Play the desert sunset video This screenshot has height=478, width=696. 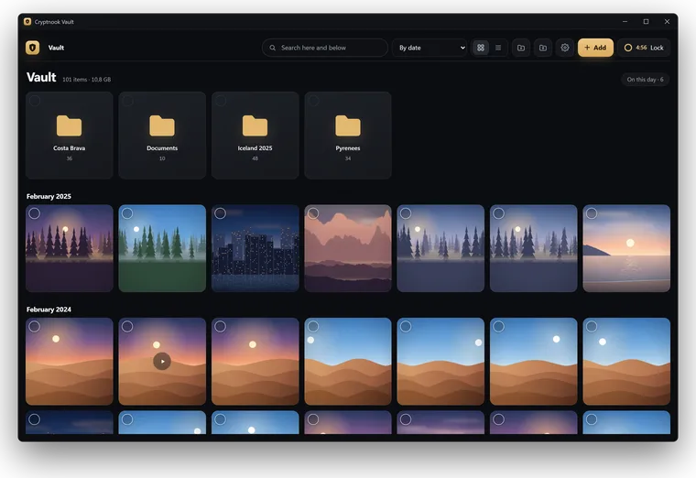pyautogui.click(x=162, y=362)
